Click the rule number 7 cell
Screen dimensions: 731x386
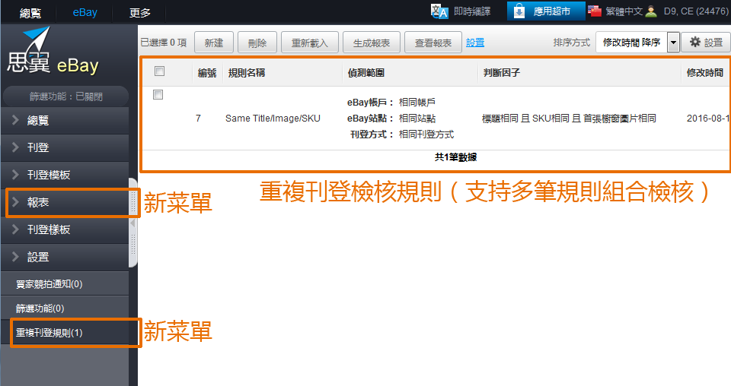coord(198,118)
